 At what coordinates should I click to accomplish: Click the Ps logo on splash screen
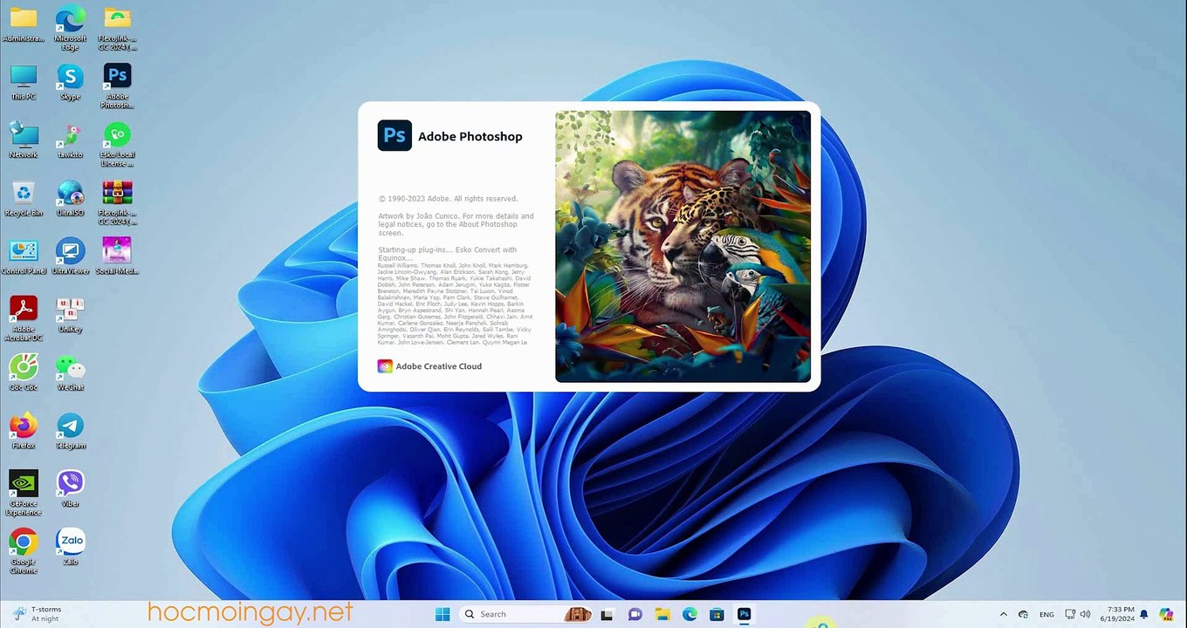tap(395, 136)
